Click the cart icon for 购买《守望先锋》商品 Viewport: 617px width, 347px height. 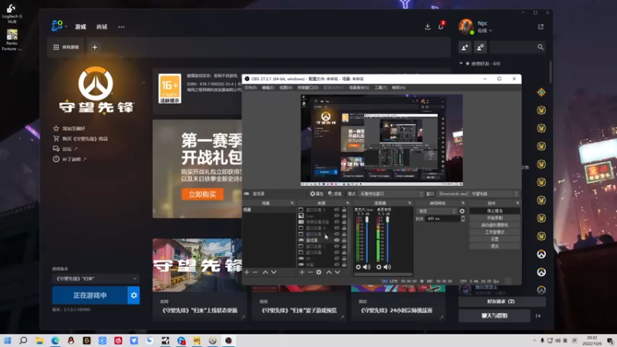pos(56,139)
